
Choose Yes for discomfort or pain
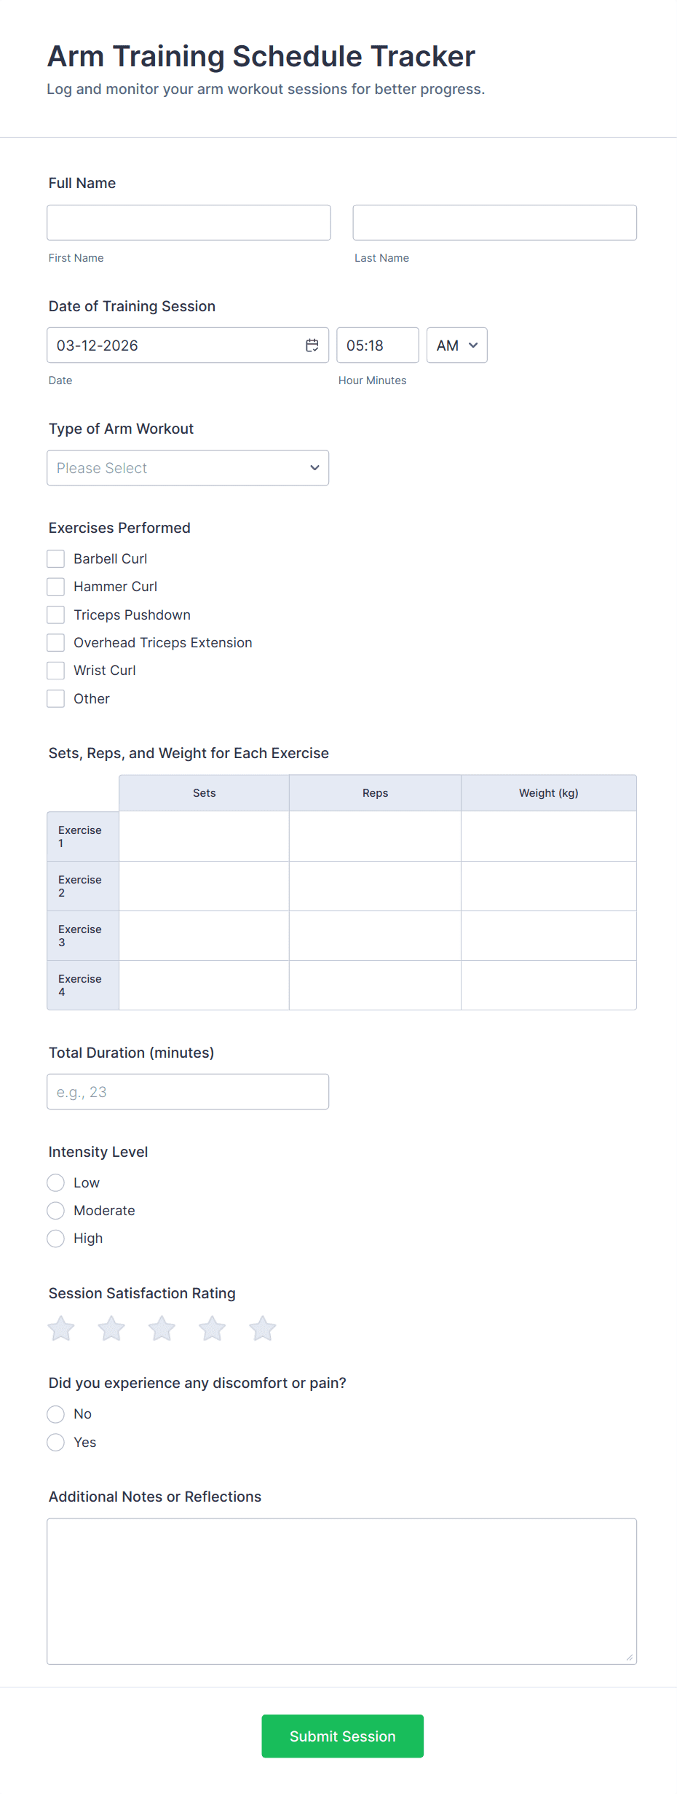pyautogui.click(x=56, y=1442)
